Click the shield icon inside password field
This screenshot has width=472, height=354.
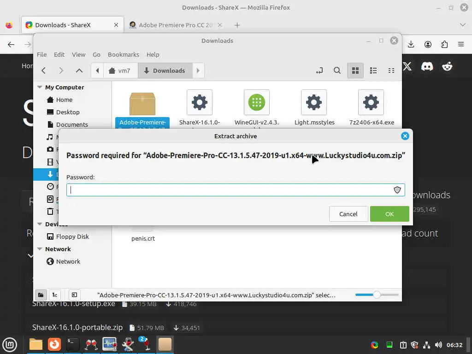[397, 190]
